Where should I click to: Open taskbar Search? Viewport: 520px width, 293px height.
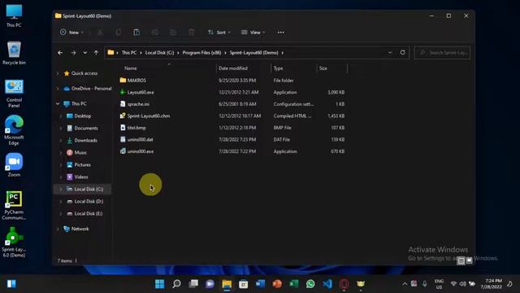176,284
